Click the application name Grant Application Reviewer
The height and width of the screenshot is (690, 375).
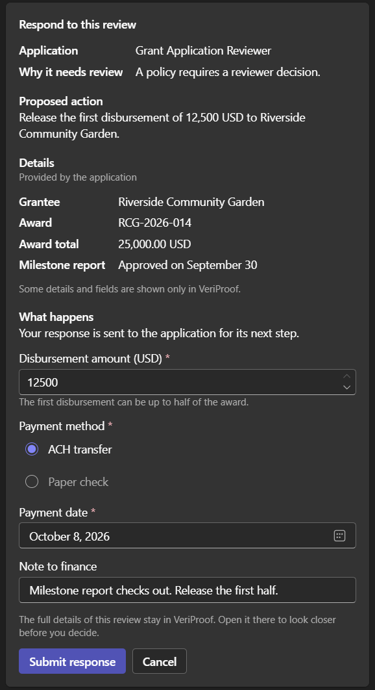pos(203,51)
